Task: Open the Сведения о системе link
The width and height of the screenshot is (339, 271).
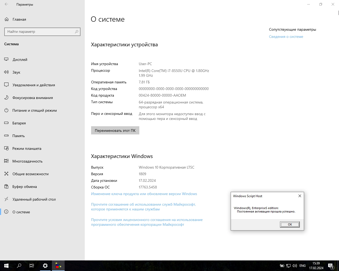Action: pyautogui.click(x=286, y=37)
